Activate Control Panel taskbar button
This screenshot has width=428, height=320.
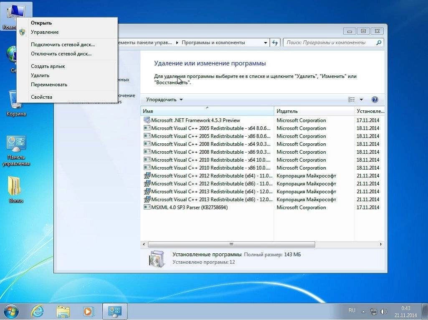point(115,312)
